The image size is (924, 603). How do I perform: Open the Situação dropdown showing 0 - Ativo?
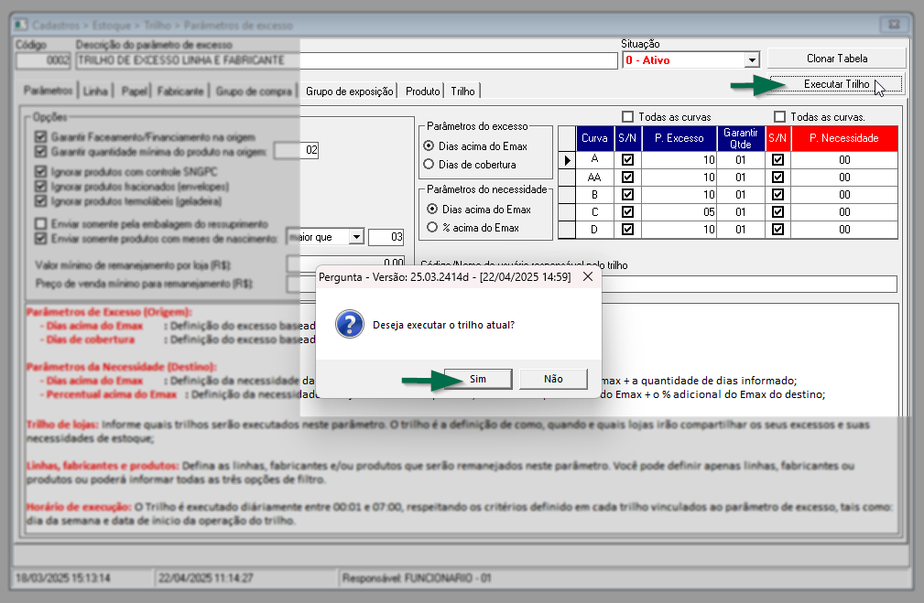[x=751, y=60]
